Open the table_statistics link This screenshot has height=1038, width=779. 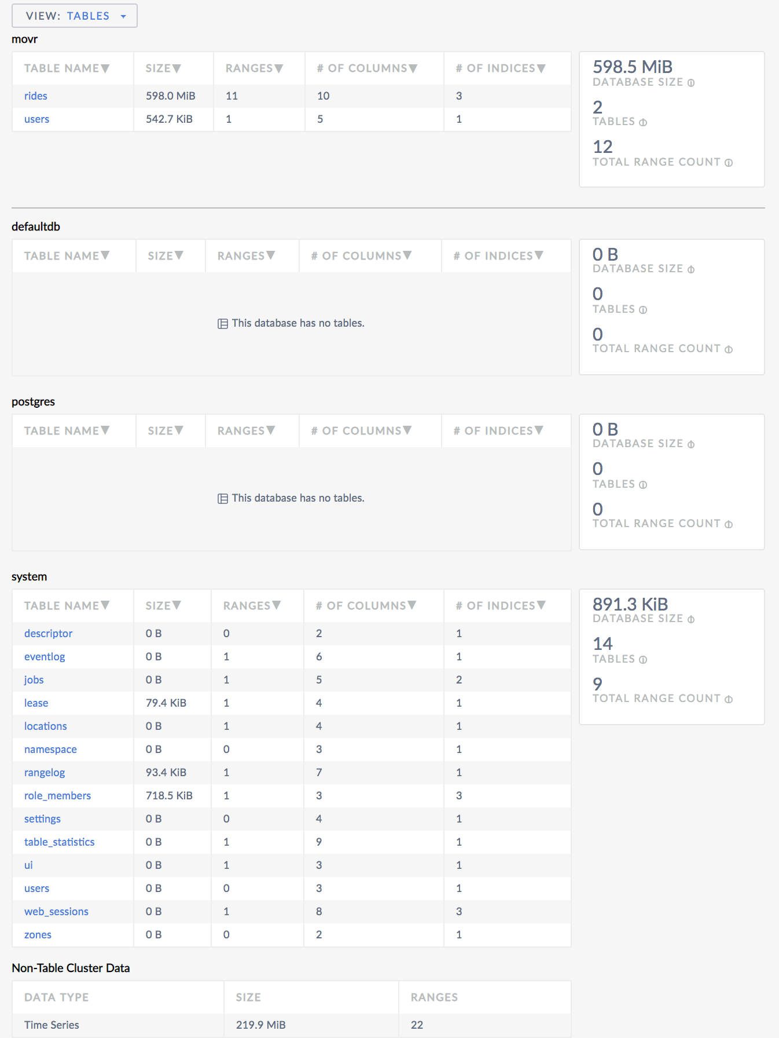59,842
